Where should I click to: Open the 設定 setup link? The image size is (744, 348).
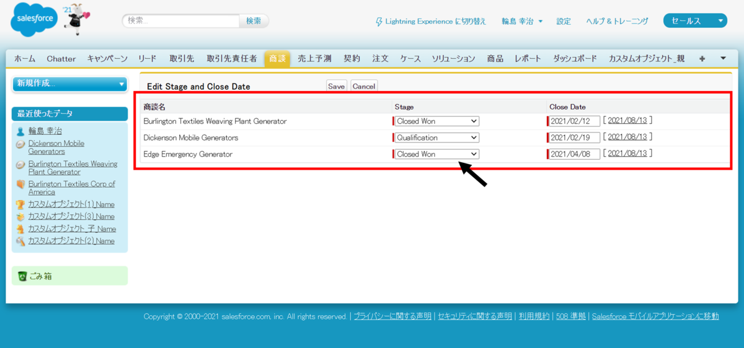564,21
